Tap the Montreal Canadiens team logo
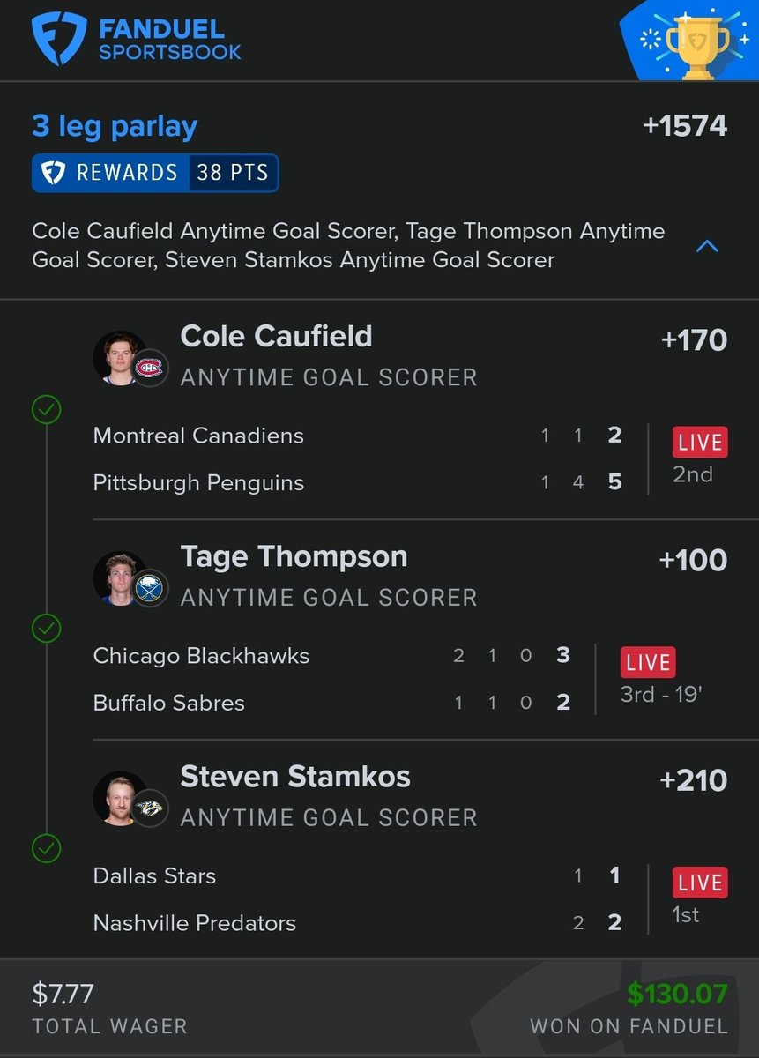 pyautogui.click(x=150, y=368)
